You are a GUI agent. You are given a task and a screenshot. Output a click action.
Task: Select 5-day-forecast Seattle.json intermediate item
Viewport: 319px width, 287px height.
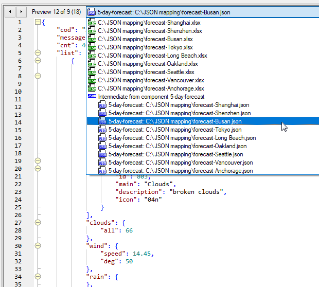point(175,154)
